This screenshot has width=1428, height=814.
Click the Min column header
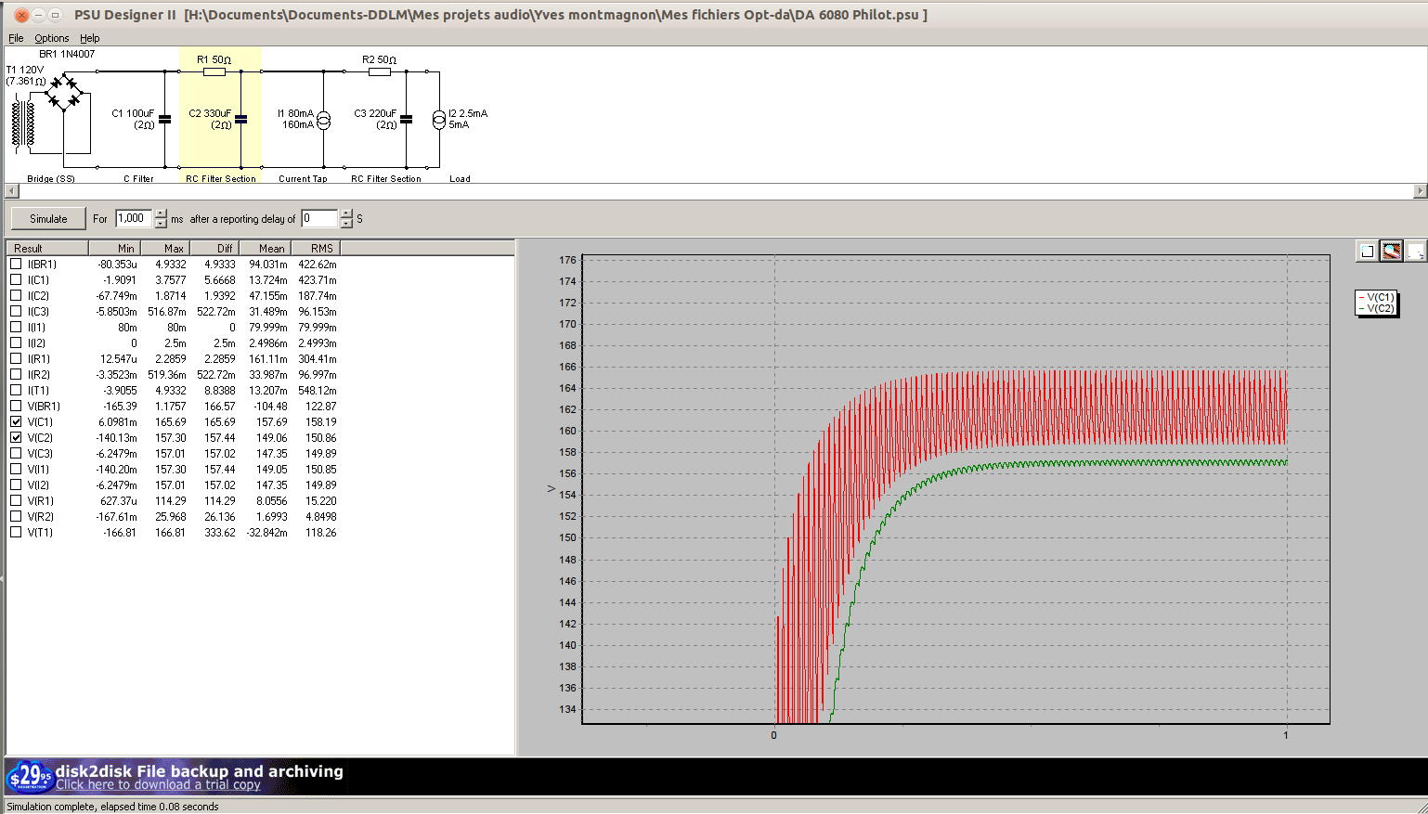(114, 248)
